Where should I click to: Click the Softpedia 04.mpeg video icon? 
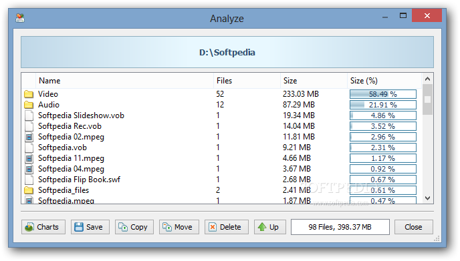click(x=29, y=169)
